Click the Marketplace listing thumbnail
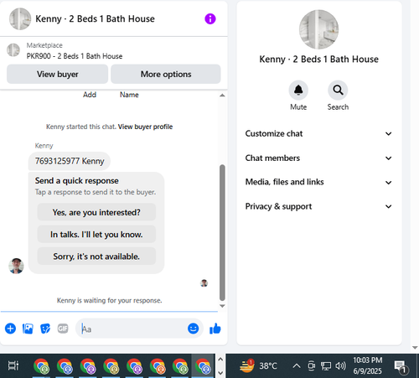This screenshot has height=378, width=419. coord(13,50)
